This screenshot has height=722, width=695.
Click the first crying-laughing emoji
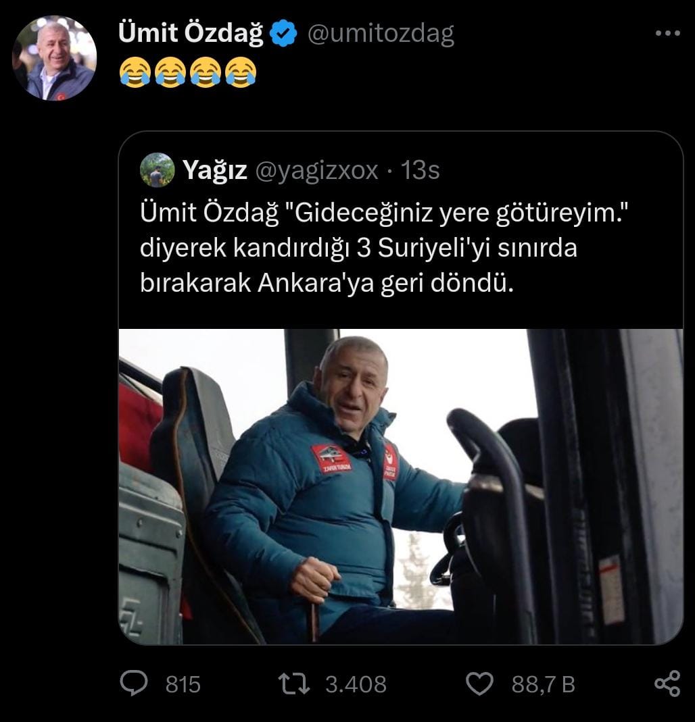pyautogui.click(x=135, y=72)
